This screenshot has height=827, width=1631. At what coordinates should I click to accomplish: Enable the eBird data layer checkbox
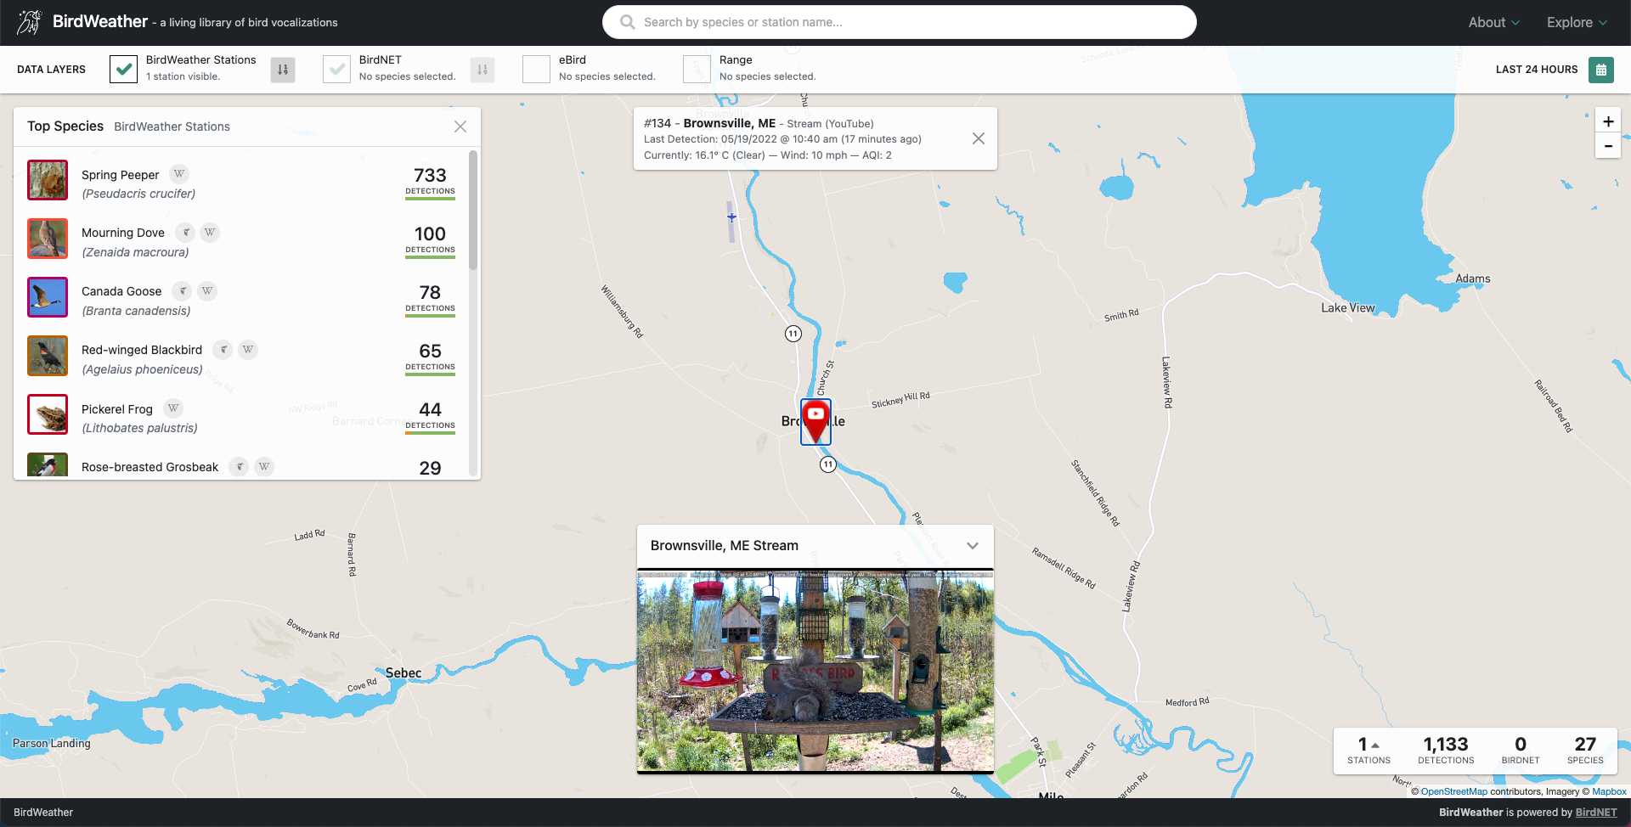click(x=536, y=70)
